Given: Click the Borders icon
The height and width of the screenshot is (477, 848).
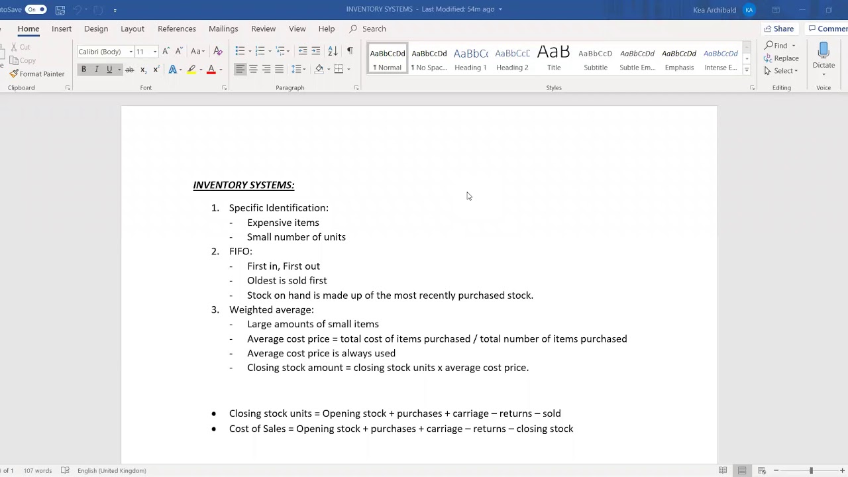Looking at the screenshot, I should click(x=339, y=69).
